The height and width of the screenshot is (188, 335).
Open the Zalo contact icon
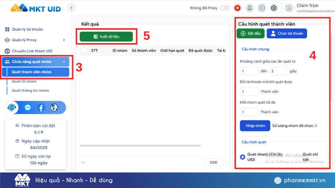click(28, 107)
